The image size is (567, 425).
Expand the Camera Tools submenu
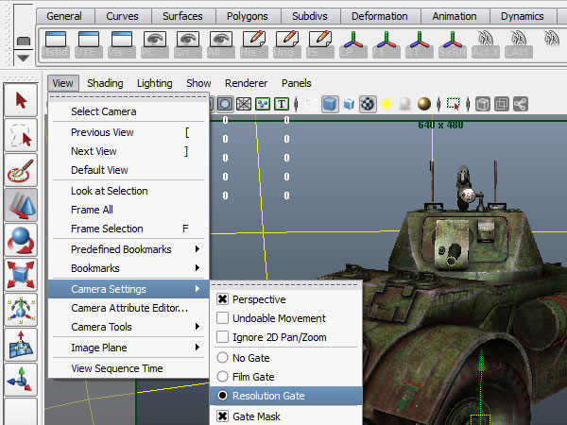(129, 327)
